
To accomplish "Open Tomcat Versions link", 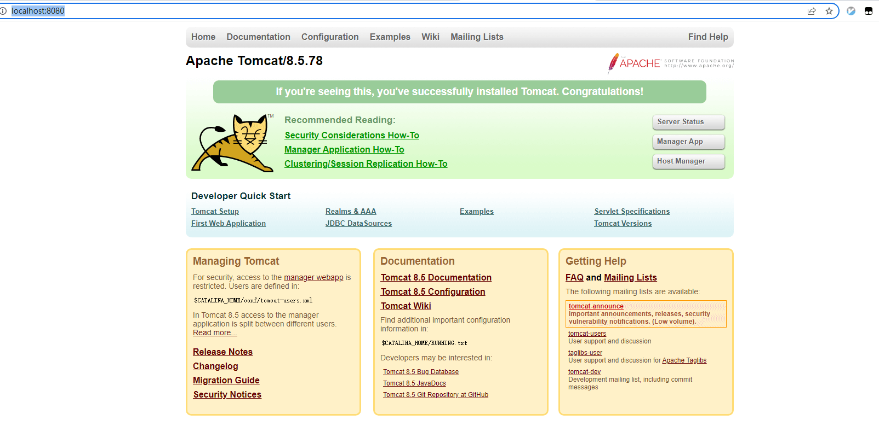I will (623, 223).
